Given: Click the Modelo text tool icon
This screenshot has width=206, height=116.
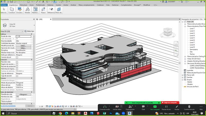Looking at the screenshot, I should (28, 10).
